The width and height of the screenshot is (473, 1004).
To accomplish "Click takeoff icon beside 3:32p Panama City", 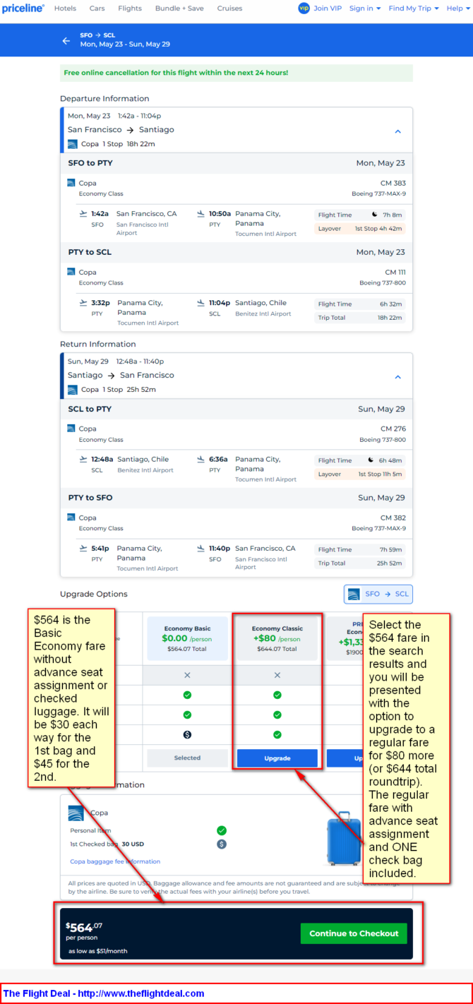I will (x=84, y=303).
